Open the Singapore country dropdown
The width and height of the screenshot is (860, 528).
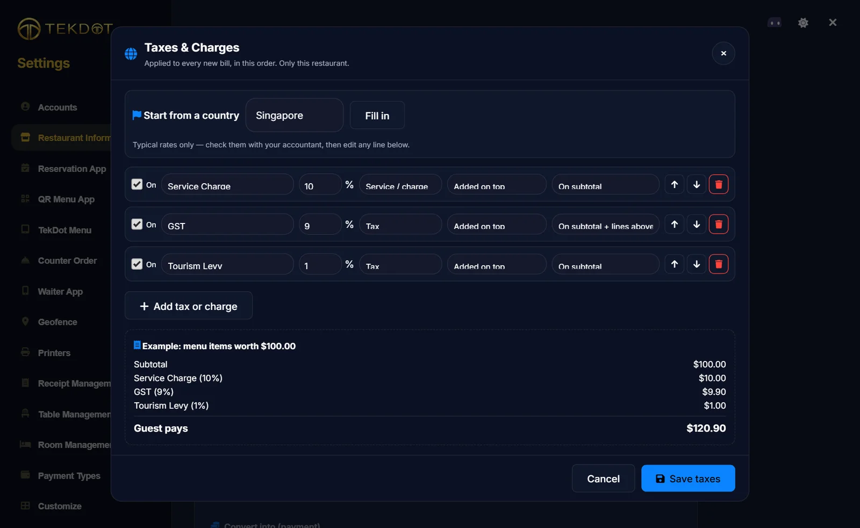click(x=295, y=115)
